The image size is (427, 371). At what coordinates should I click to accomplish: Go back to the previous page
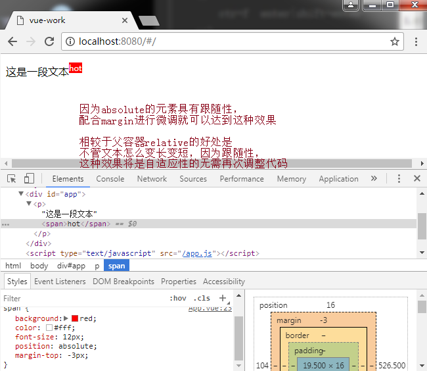12,41
